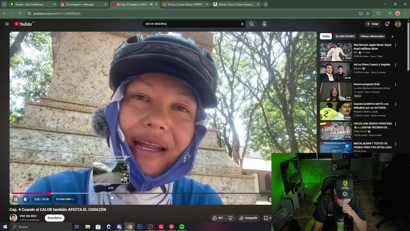Show more filter chips with right chevron
410x231 pixels.
pos(392,36)
